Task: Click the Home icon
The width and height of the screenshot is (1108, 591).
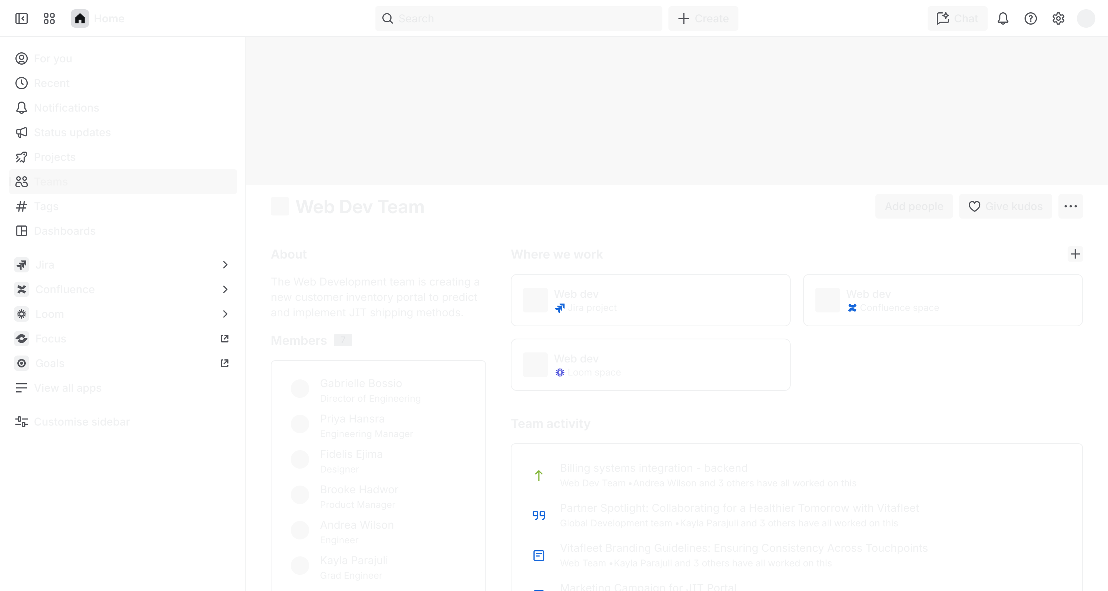Action: coord(80,18)
